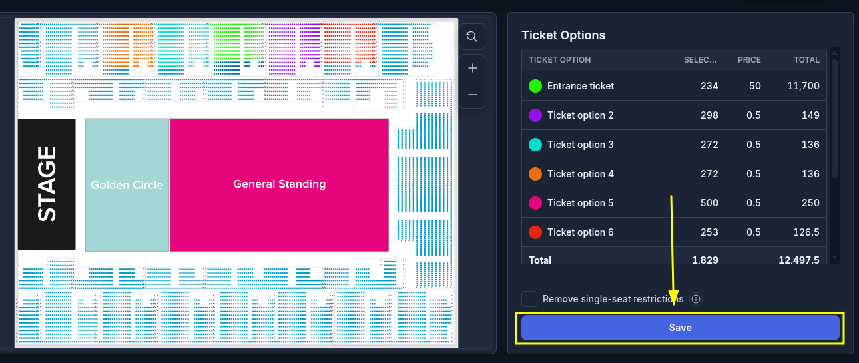859x363 pixels.
Task: Select the Golden Circle area
Action: pyautogui.click(x=127, y=184)
